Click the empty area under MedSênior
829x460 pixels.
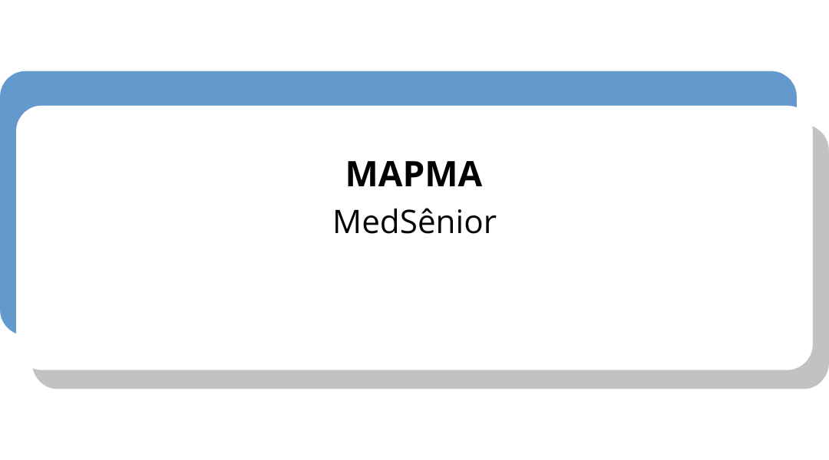(x=414, y=299)
